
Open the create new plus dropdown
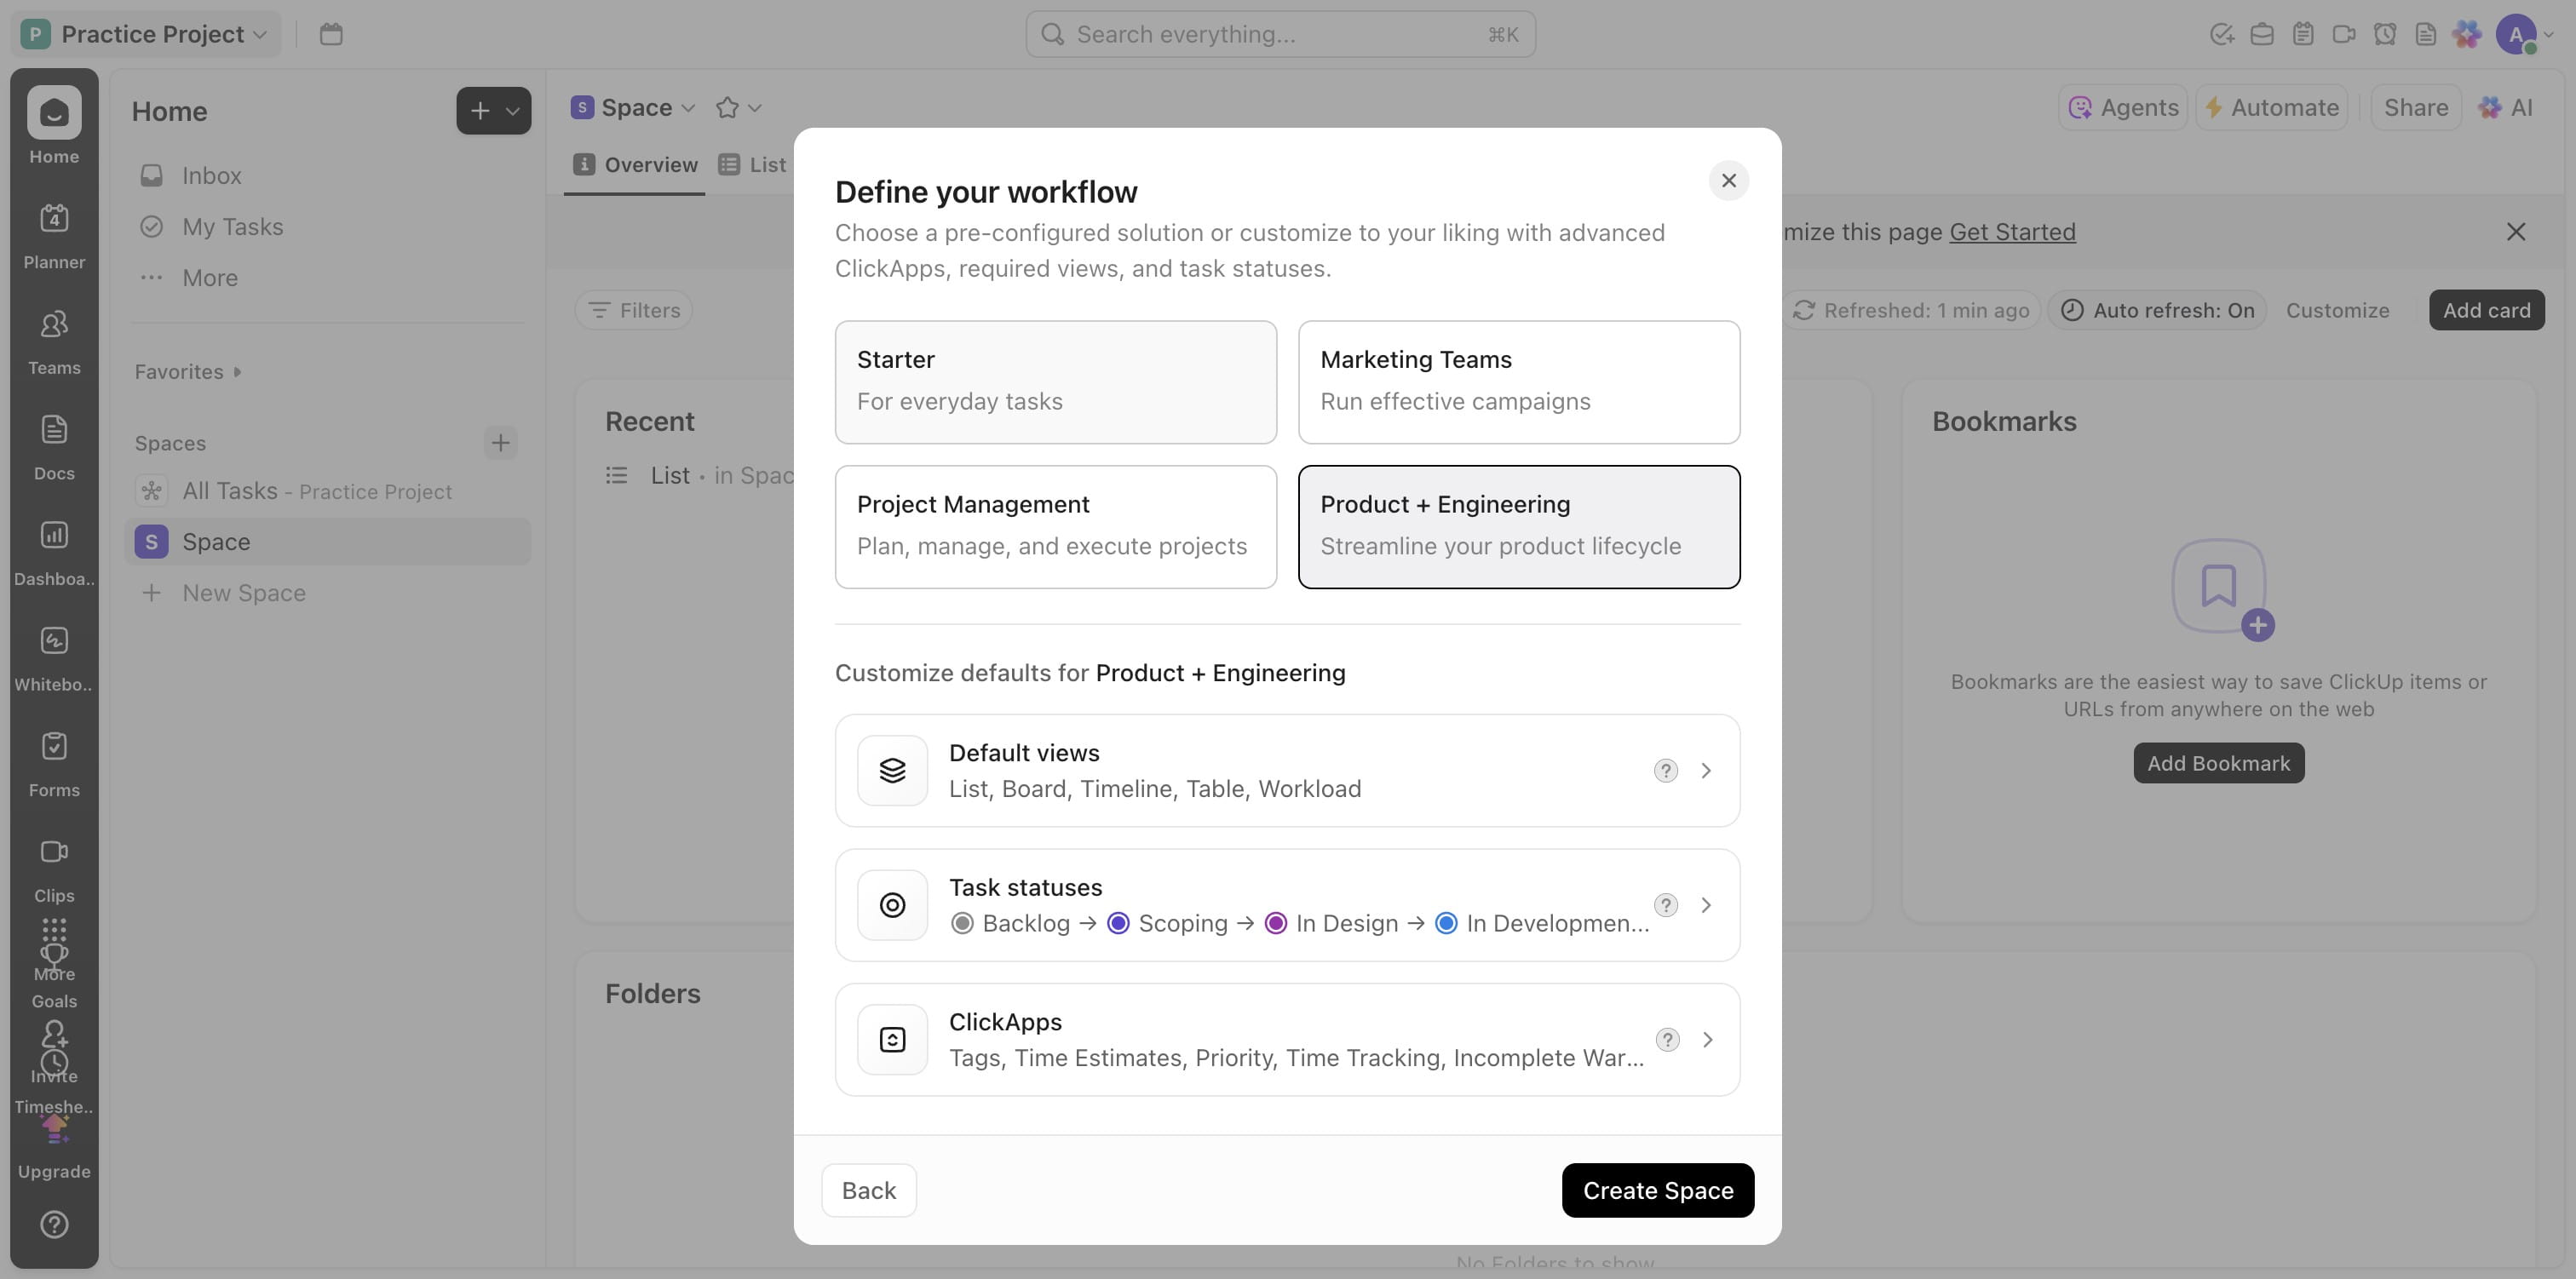point(494,111)
